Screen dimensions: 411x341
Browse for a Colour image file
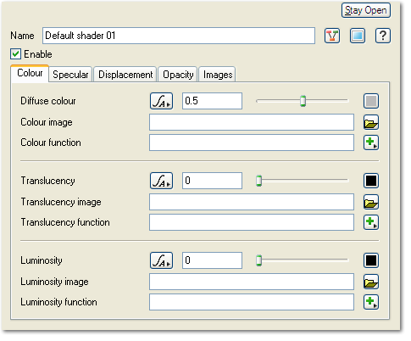tap(371, 122)
